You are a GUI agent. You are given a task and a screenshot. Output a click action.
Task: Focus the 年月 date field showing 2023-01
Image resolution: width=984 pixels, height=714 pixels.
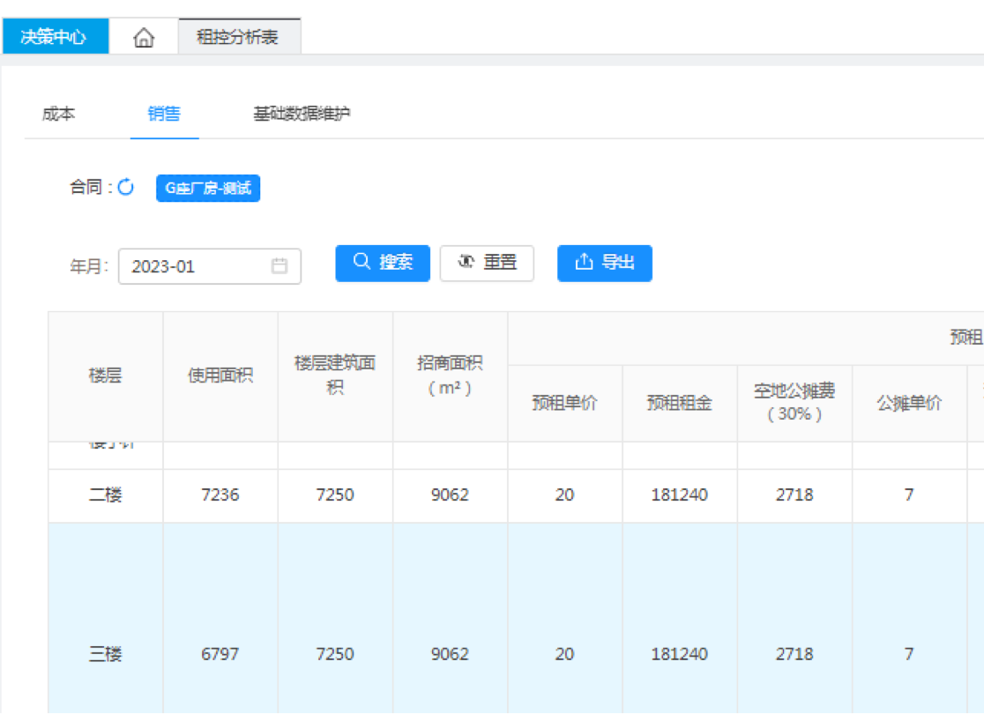[210, 267]
